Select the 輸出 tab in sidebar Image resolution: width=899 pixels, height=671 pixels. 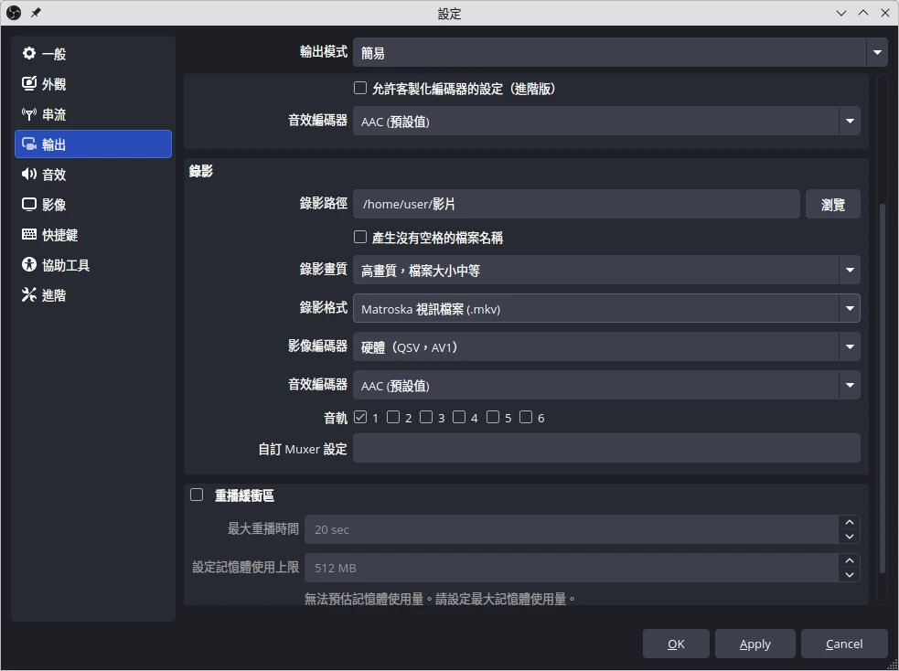[x=93, y=144]
